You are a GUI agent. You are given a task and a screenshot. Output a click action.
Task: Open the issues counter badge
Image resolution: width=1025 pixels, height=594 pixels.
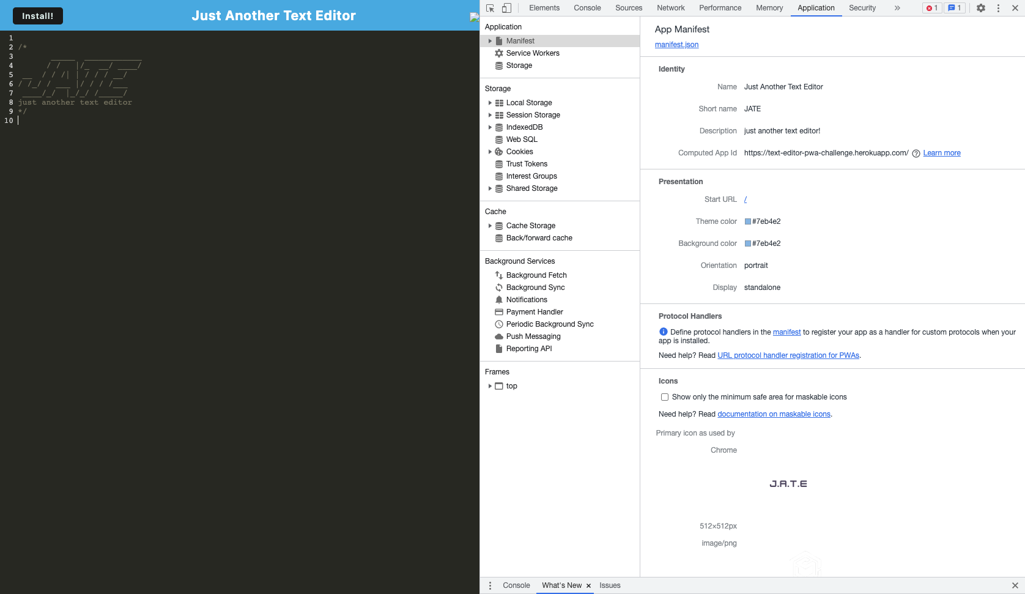coord(955,8)
